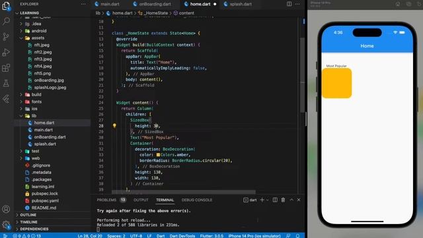Open pubspec.yaml in the file tree
This screenshot has height=238, width=423.
(x=45, y=200)
